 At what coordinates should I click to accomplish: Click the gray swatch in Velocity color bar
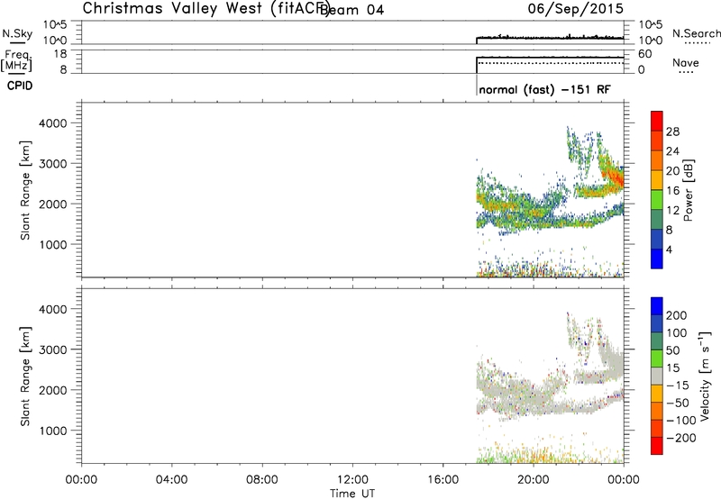click(657, 376)
